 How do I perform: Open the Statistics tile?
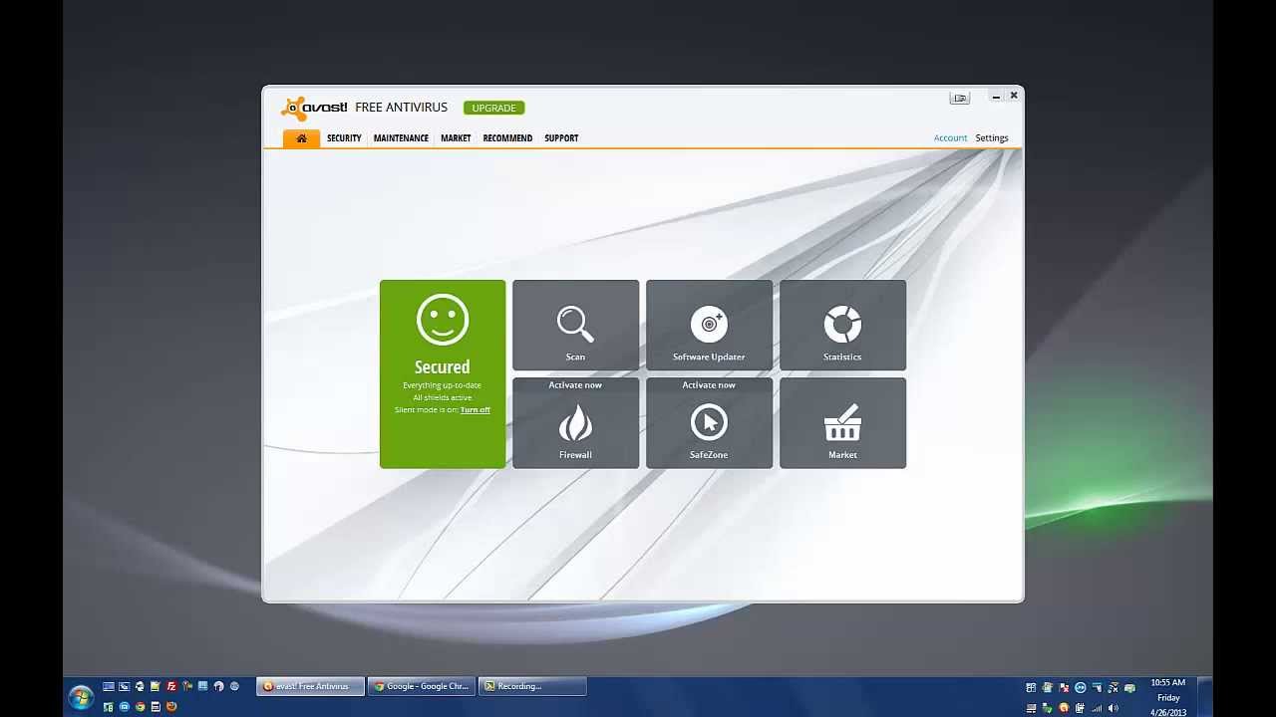click(x=842, y=325)
